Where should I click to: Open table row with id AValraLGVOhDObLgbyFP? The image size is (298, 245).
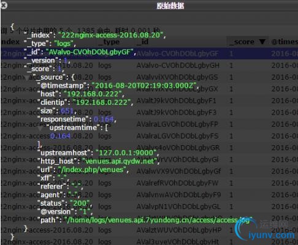tap(149, 124)
